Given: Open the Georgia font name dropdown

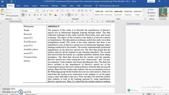Looking at the screenshot, I should [x=35, y=11].
